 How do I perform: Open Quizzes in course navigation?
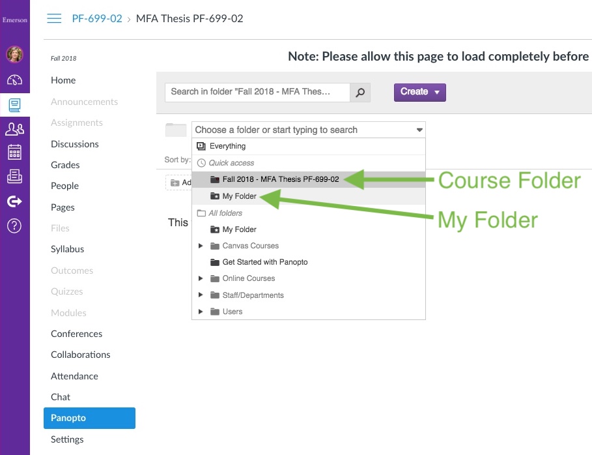point(67,291)
